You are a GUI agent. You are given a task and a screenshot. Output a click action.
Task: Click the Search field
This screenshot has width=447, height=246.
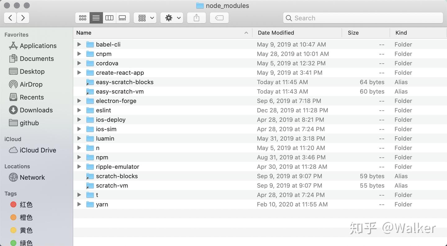click(363, 18)
